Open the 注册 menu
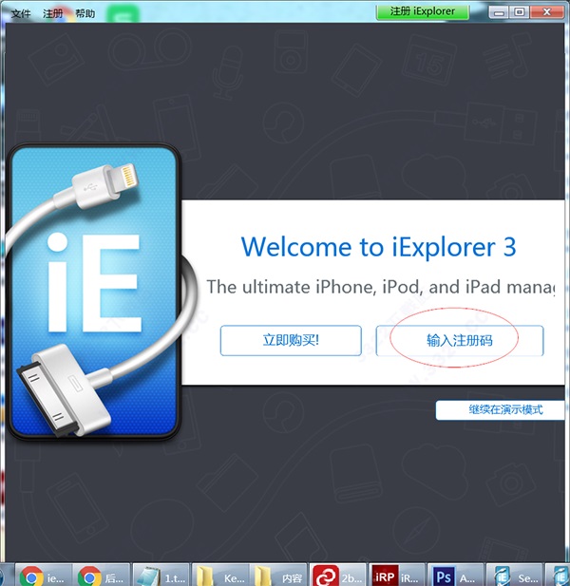This screenshot has width=570, height=586. click(52, 13)
